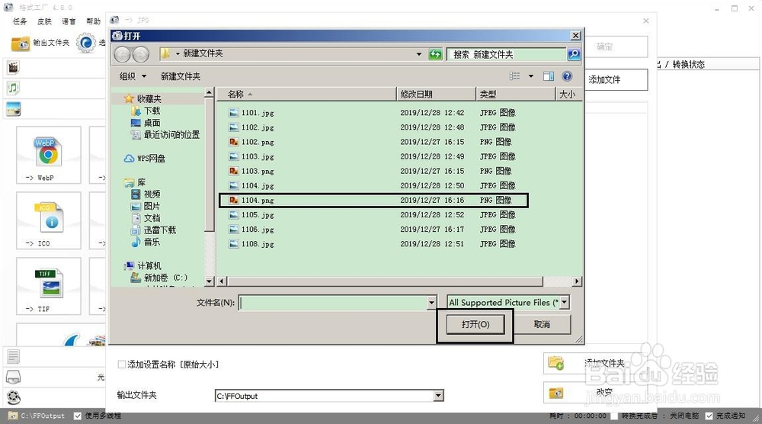Sort by 名称 column header
The width and height of the screenshot is (762, 424).
click(x=306, y=95)
